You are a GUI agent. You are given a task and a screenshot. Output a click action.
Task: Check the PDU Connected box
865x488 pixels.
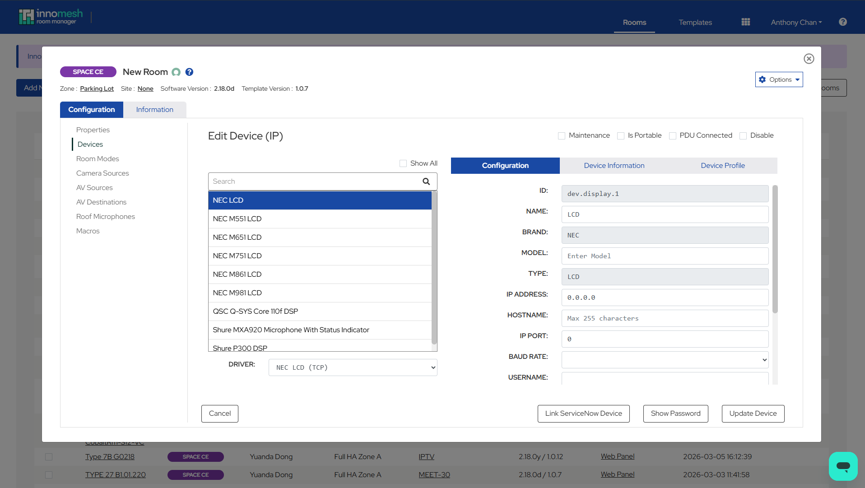tap(672, 136)
